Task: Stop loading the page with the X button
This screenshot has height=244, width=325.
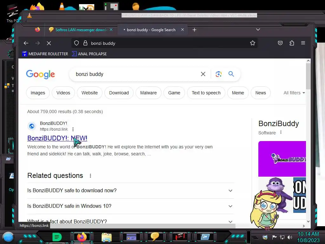Action: (x=49, y=43)
